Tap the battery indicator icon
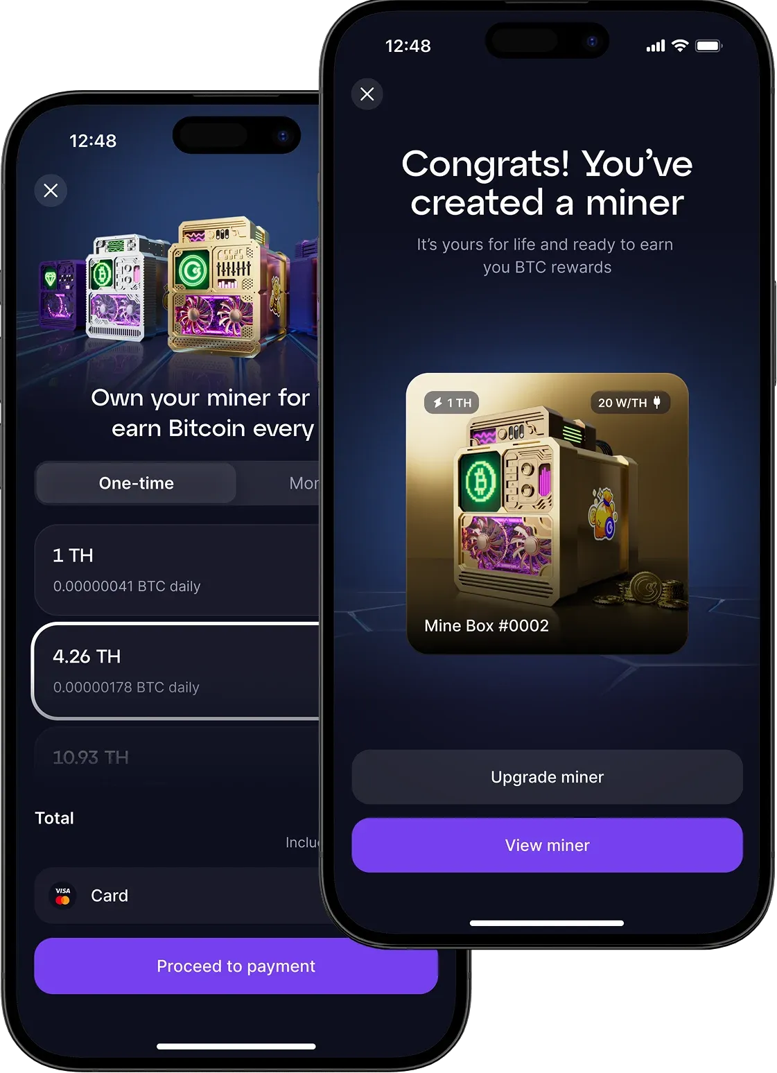 (x=709, y=46)
